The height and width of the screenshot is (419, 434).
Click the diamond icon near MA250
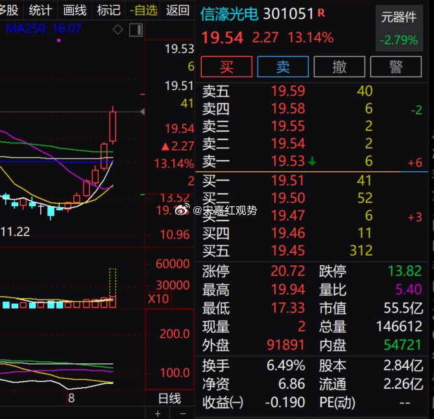[x=117, y=29]
